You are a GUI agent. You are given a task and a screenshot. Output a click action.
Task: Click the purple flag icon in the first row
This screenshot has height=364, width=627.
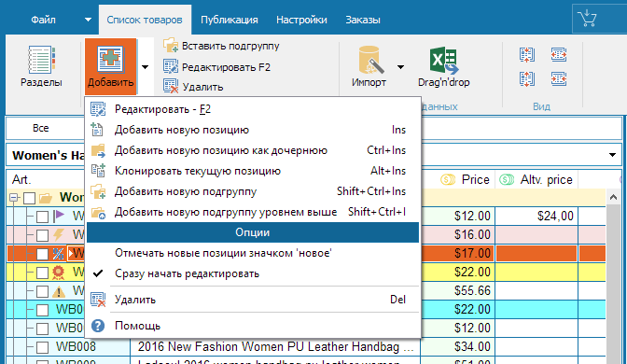tap(59, 216)
